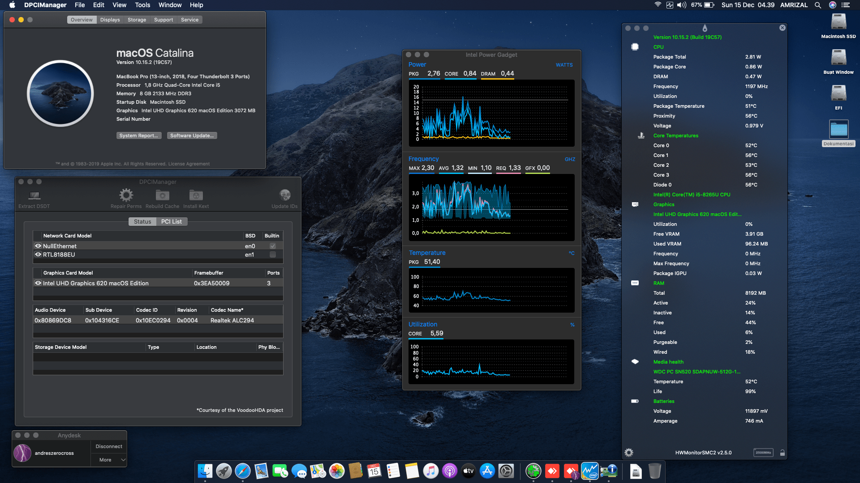Adjust the 2500MHz frequency control

tap(763, 453)
